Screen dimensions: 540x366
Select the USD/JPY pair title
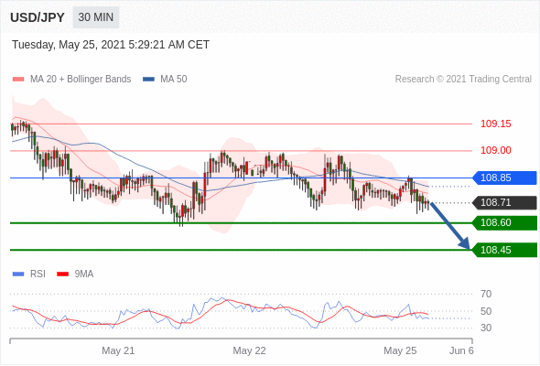(38, 17)
